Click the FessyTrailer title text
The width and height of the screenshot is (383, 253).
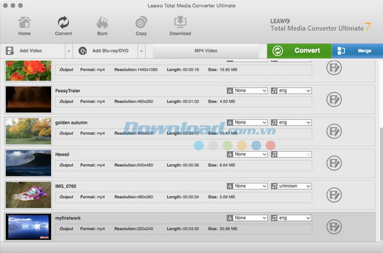click(x=67, y=91)
